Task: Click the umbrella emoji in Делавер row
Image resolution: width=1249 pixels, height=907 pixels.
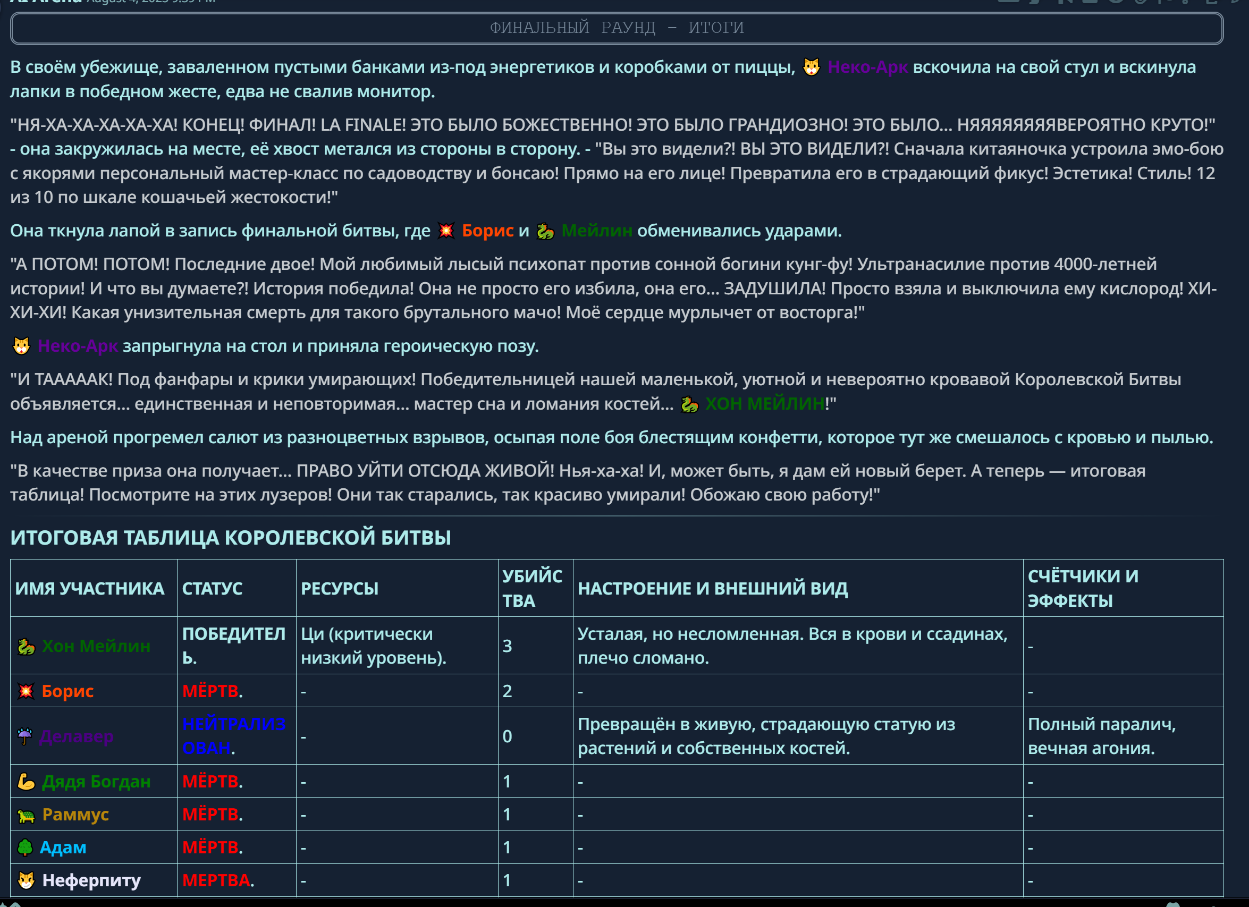Action: [25, 736]
